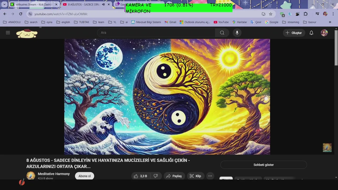Open Çevir bookmark
Screen dimensions: 338x190
[x=256, y=22]
